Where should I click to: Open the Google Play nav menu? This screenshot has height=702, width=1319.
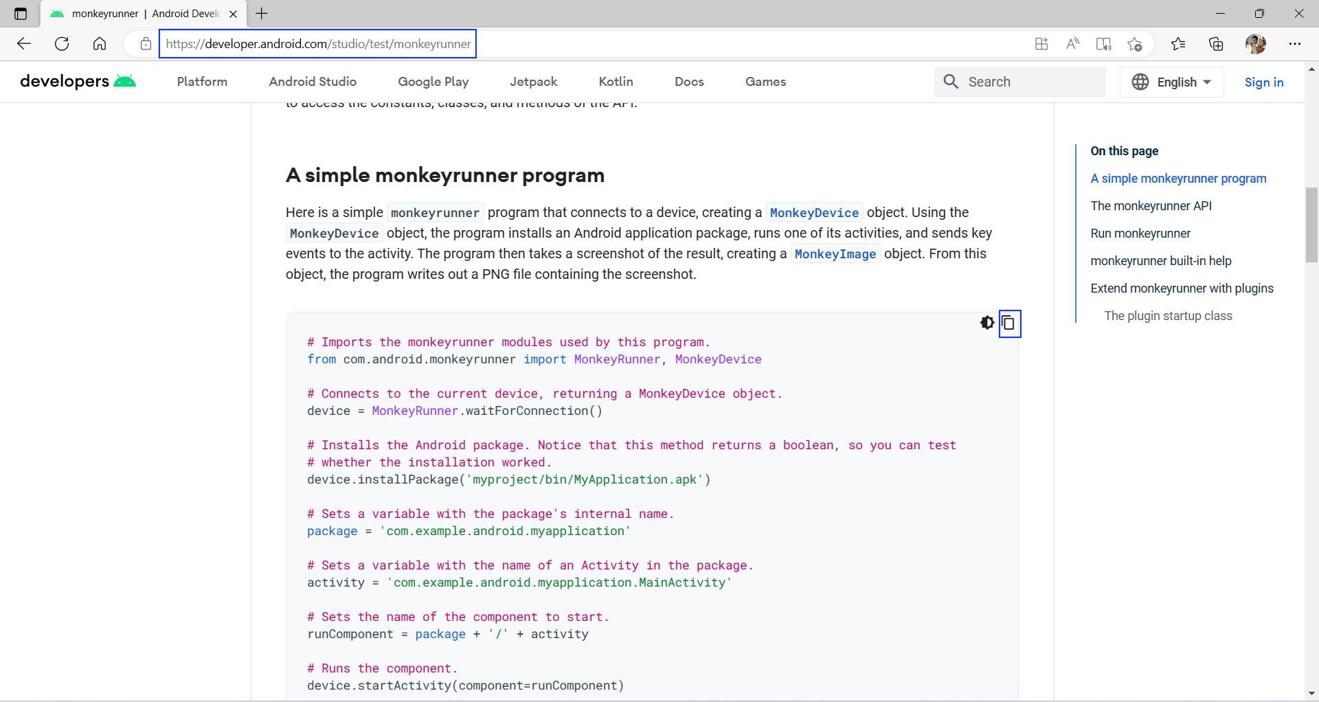tap(433, 82)
